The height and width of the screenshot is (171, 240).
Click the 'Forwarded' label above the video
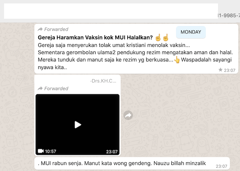(56, 88)
